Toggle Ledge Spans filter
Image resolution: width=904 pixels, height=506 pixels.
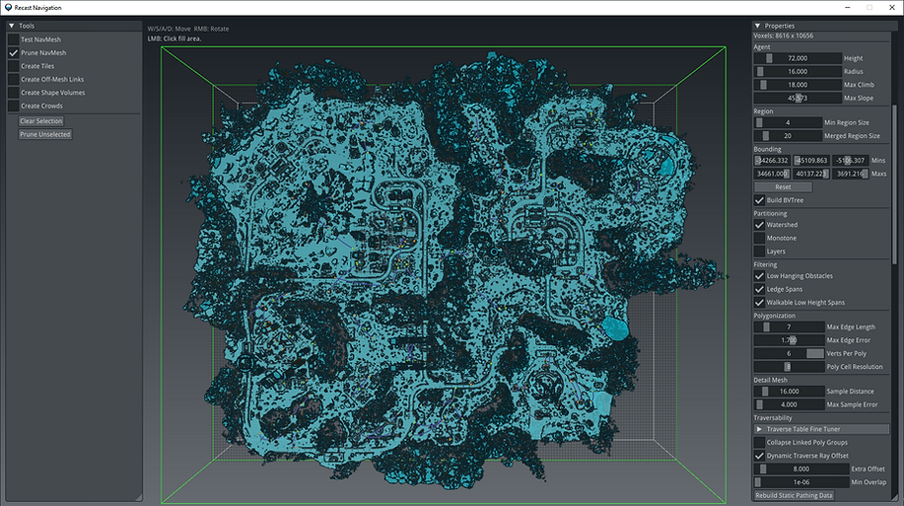pyautogui.click(x=759, y=290)
